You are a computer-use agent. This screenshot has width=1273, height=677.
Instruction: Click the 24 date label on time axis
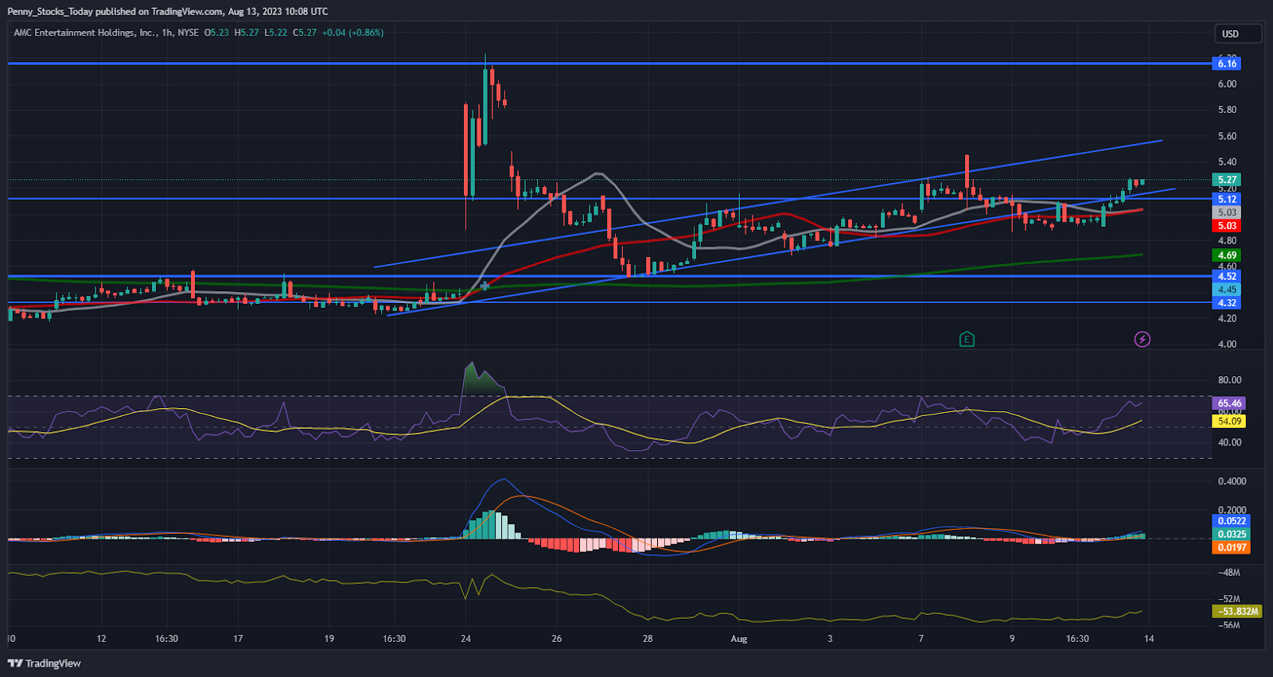click(466, 639)
